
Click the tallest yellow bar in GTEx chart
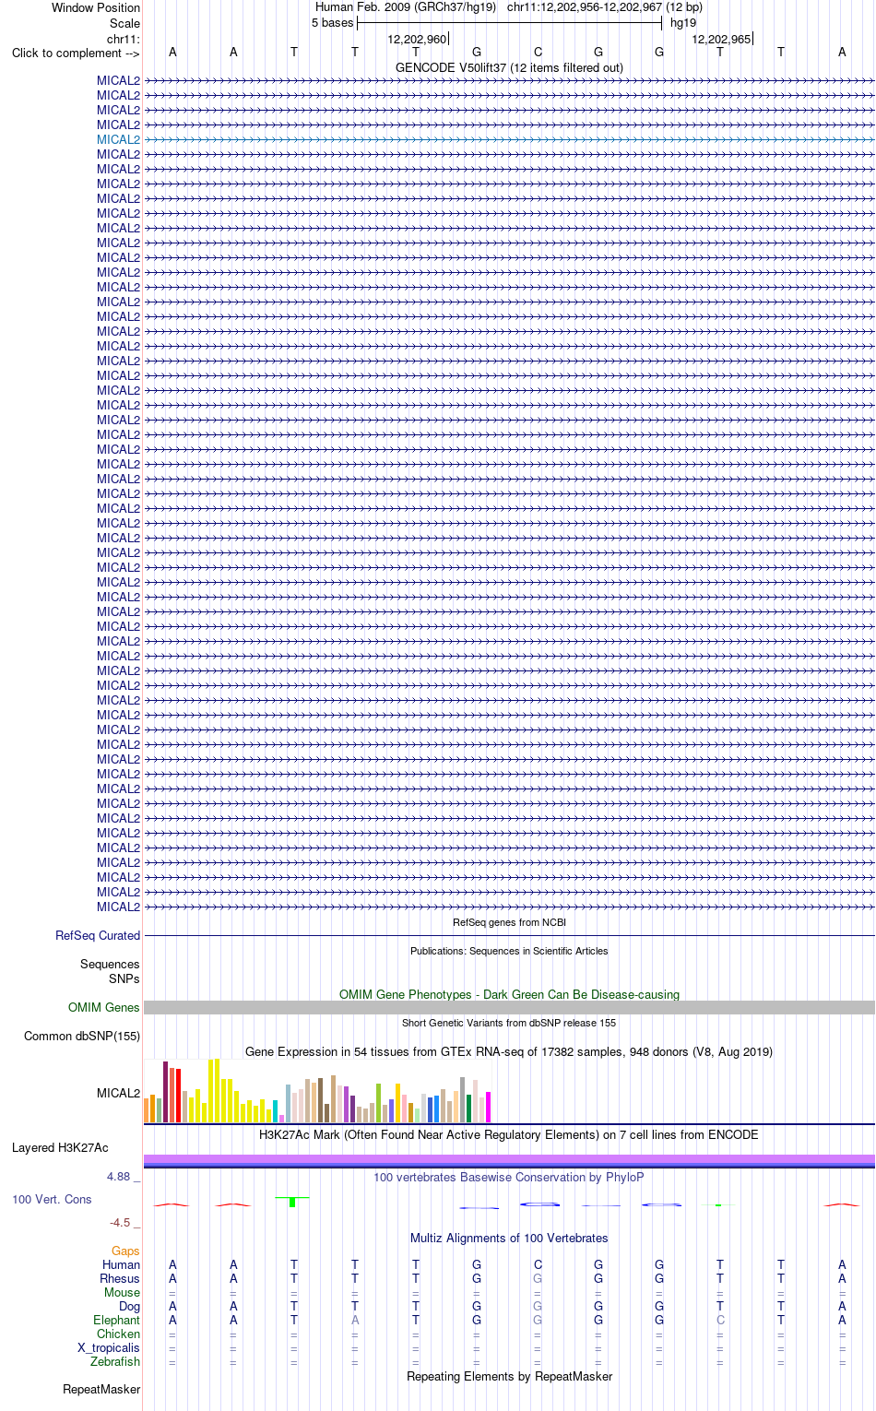coord(217,1090)
